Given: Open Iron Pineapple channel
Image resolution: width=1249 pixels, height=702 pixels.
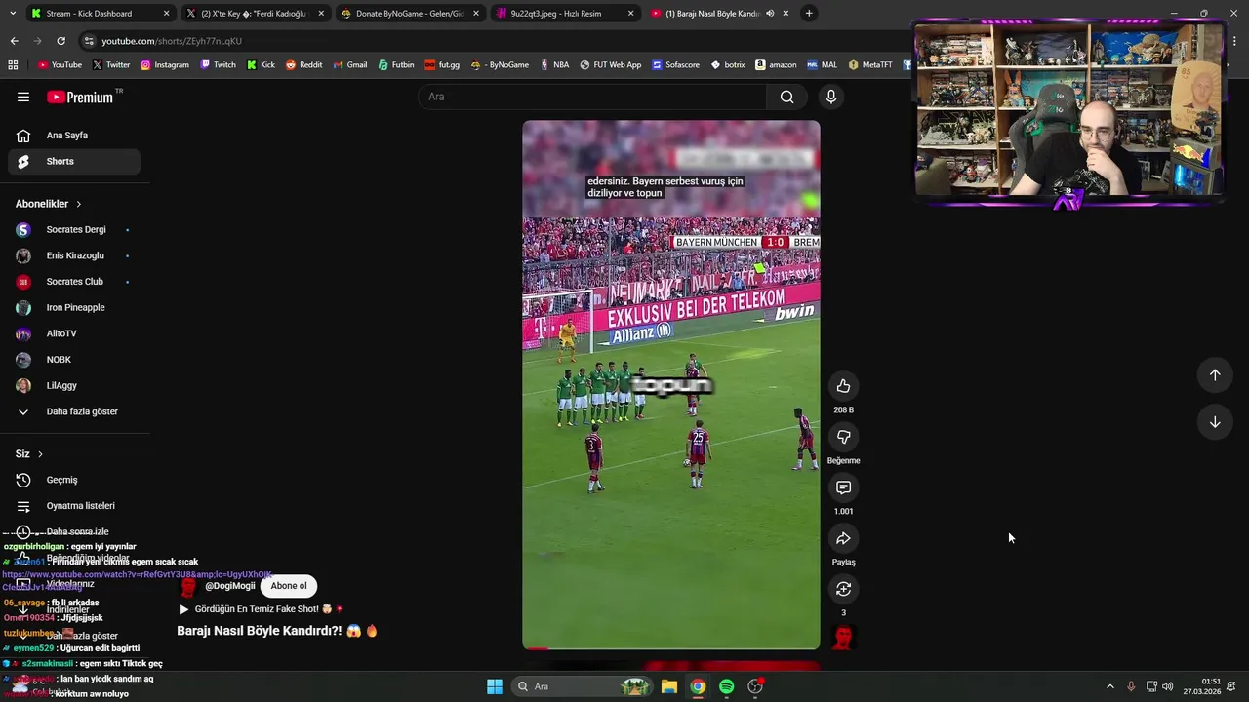Looking at the screenshot, I should click(x=74, y=308).
